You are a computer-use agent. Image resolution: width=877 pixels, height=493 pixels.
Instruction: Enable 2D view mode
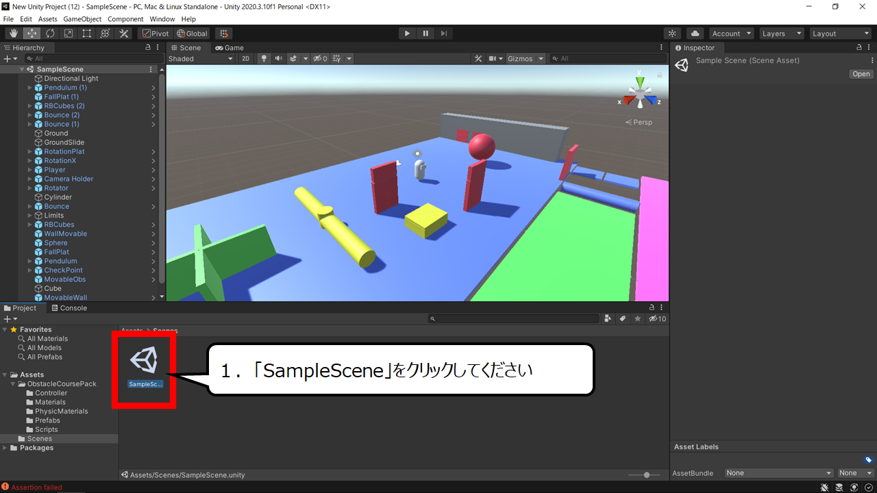point(246,59)
